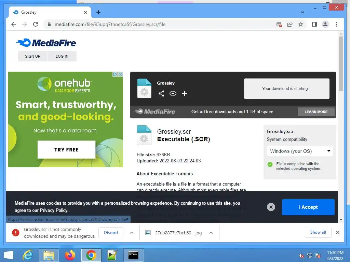Viewport: 350px width, 262px height.
Task: Add Grossley file to account with plus
Action: (x=184, y=93)
